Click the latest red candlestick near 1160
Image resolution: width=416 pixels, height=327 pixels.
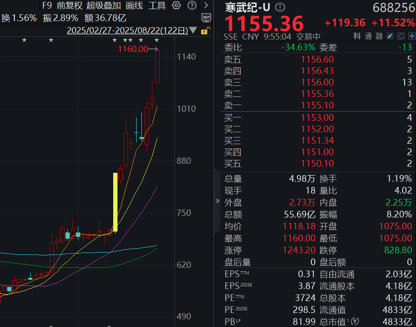click(157, 66)
